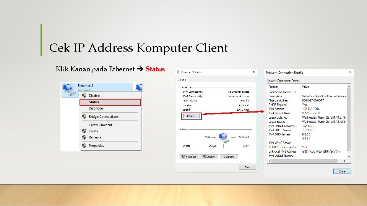Screen dimensions: 367x206
Task: Click Disable button in Ethernet 3 Status
Action: 209,156
